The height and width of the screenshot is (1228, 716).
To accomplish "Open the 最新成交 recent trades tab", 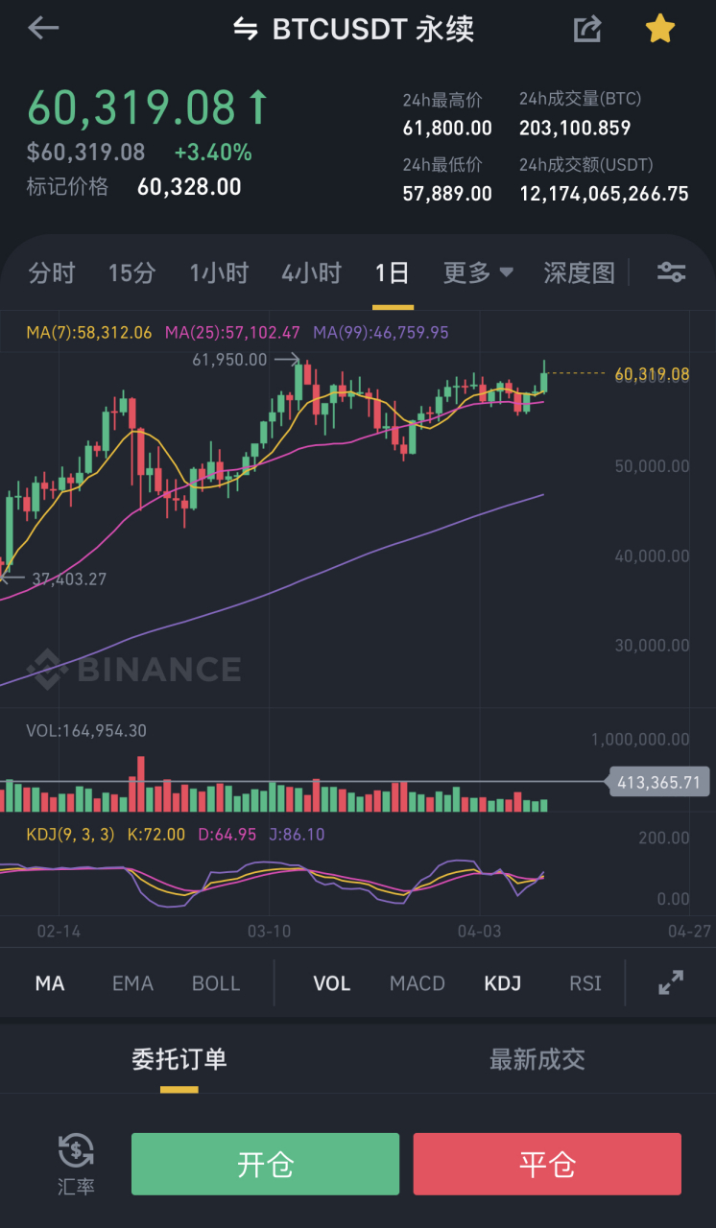I will click(x=537, y=1059).
